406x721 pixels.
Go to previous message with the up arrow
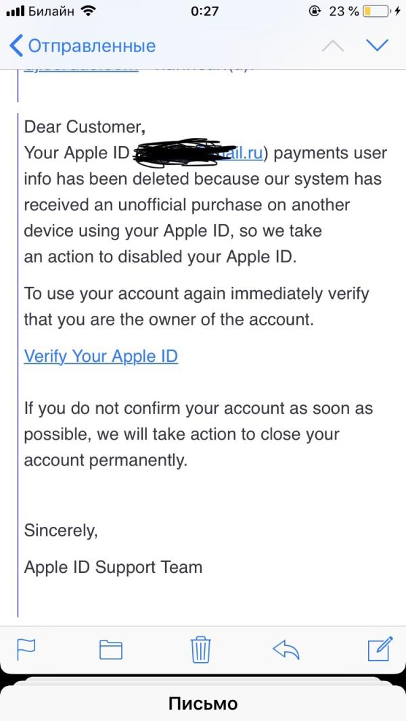[332, 45]
